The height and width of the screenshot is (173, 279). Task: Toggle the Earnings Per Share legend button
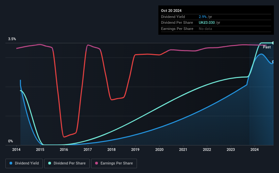pyautogui.click(x=114, y=163)
